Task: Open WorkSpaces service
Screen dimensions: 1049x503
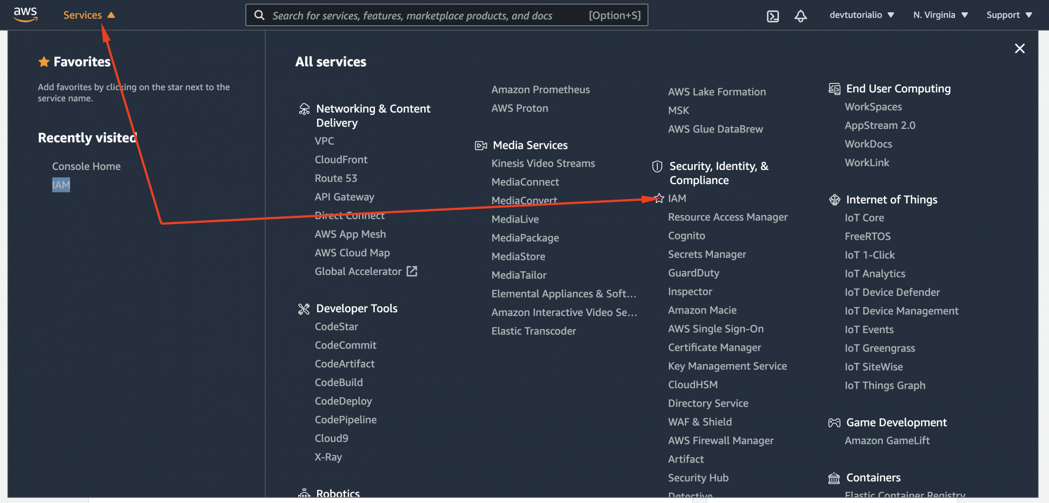Action: click(x=873, y=107)
